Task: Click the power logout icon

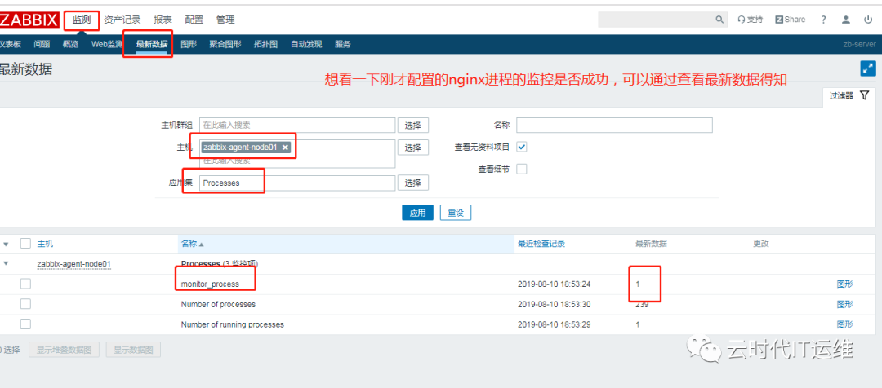Action: pos(868,20)
